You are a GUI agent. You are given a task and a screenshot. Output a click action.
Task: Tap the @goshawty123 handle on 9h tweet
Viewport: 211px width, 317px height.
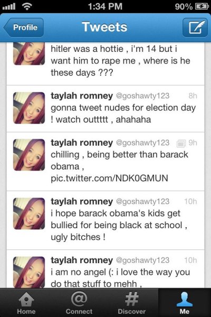coord(142,143)
